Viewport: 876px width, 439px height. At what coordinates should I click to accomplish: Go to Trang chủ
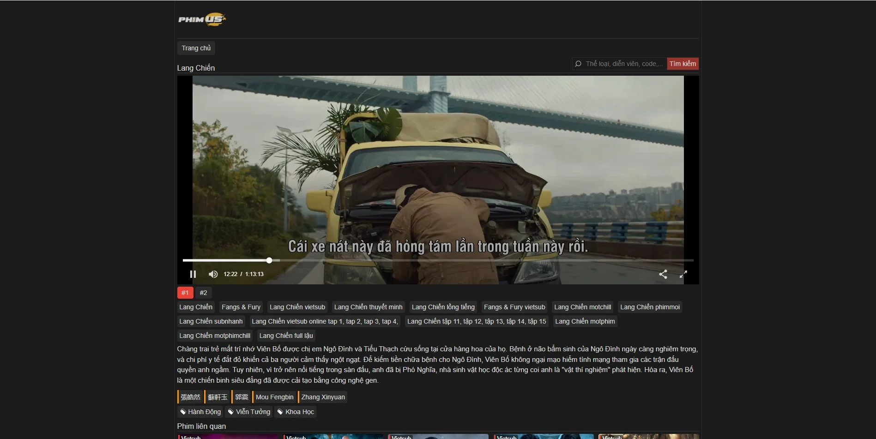(196, 48)
